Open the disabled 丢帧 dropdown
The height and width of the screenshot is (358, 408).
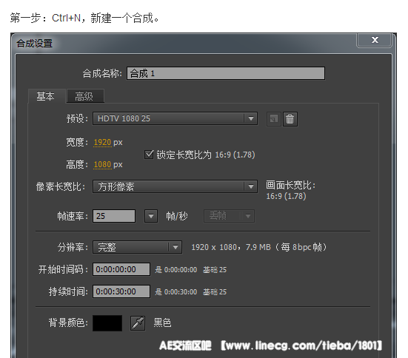coord(229,216)
